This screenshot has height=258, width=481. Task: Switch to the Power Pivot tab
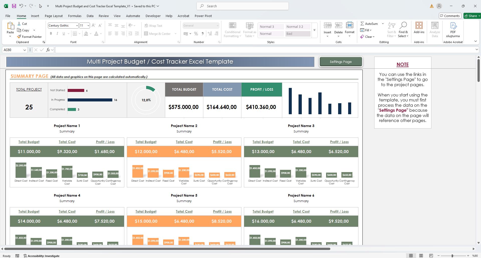click(x=203, y=16)
